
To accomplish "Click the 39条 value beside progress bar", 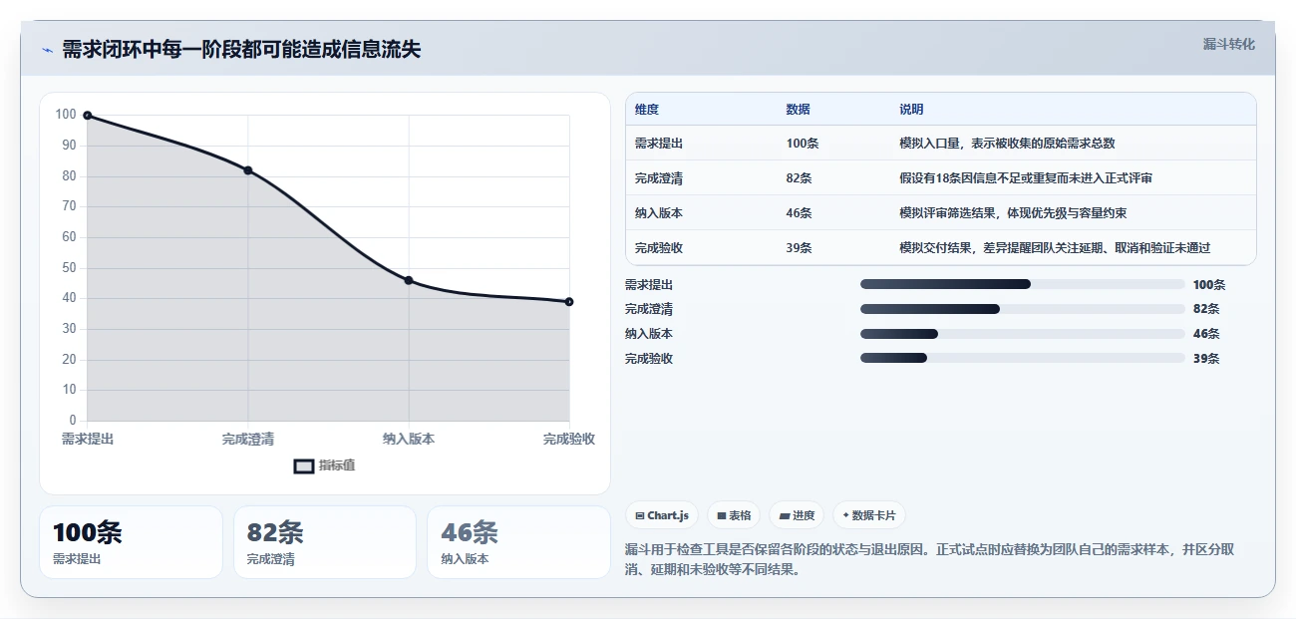I will click(1206, 359).
